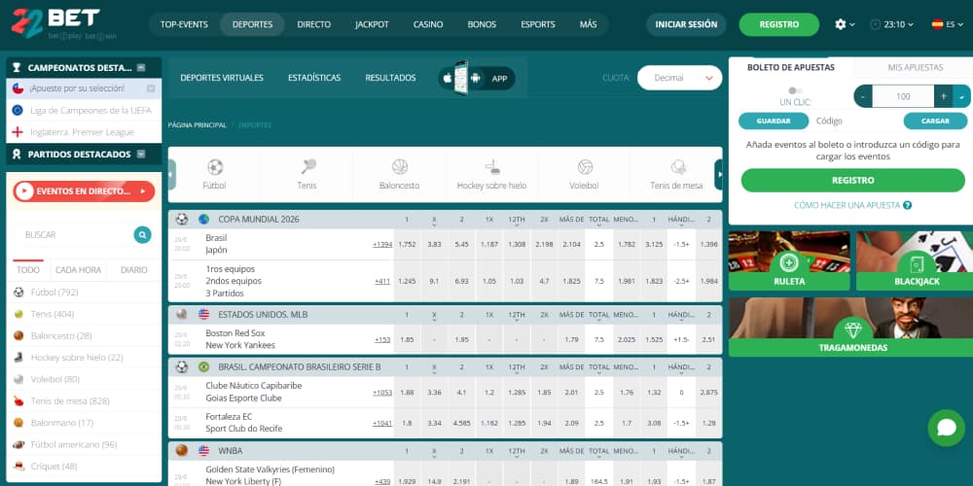Expand the bet amount options chevron
This screenshot has height=486, width=973.
(x=962, y=96)
